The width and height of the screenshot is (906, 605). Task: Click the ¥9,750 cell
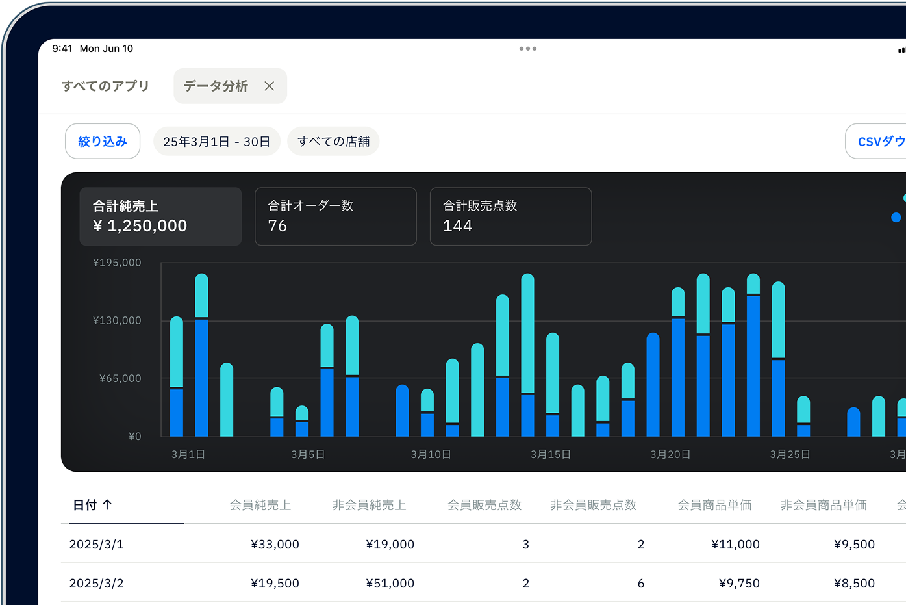click(x=739, y=583)
